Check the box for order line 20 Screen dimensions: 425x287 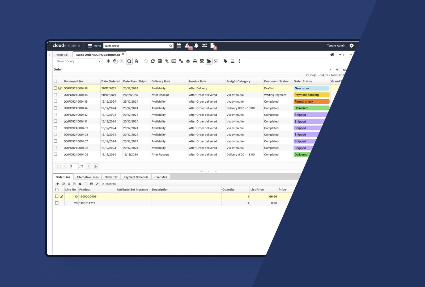pyautogui.click(x=57, y=203)
